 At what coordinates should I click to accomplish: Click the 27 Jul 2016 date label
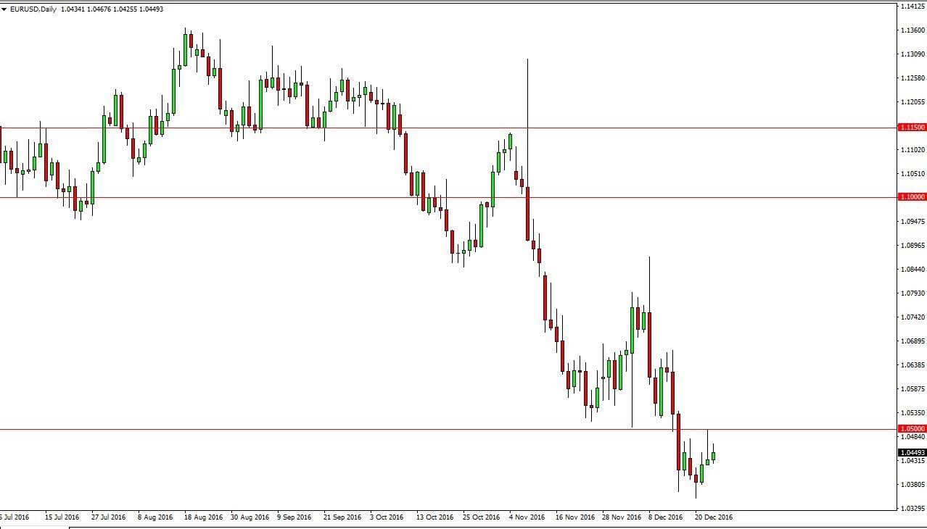pyautogui.click(x=108, y=517)
